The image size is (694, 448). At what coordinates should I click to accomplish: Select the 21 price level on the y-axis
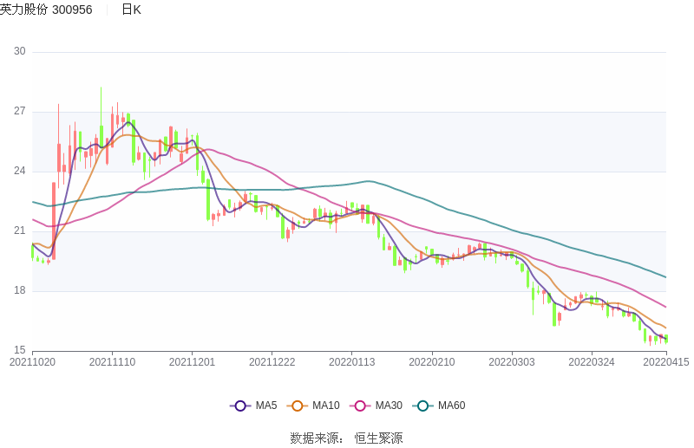click(19, 231)
